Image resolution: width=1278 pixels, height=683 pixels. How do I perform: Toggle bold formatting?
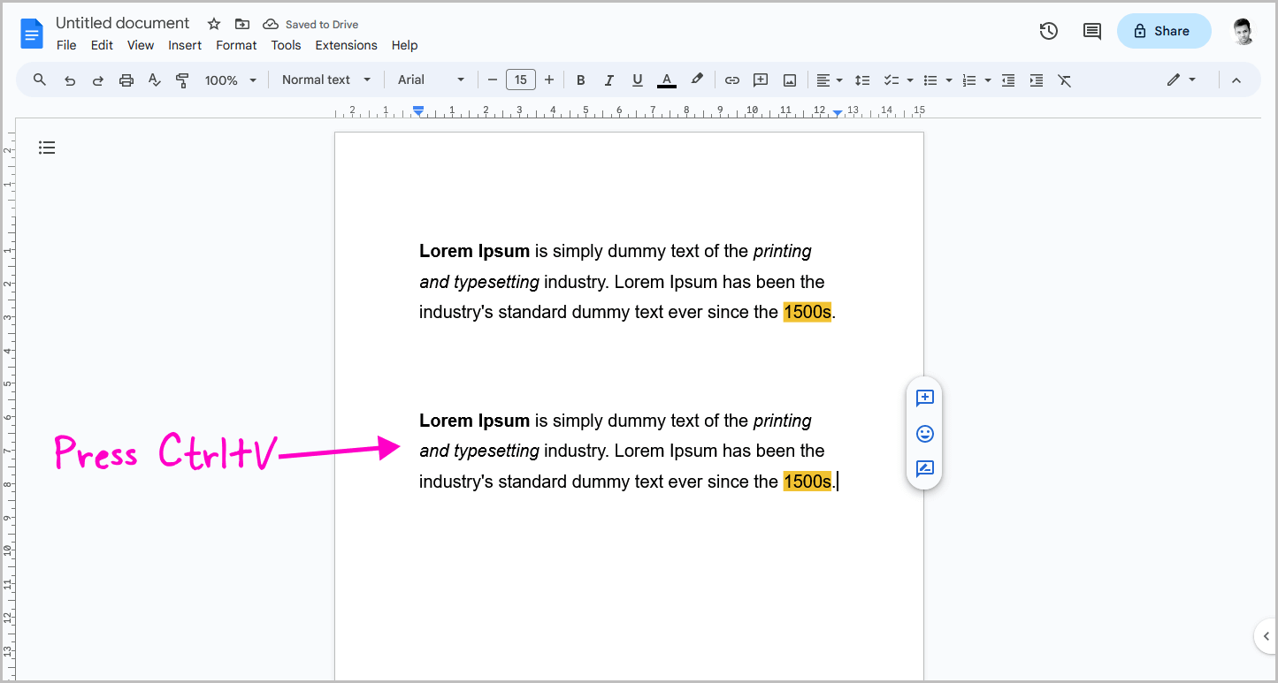(580, 80)
